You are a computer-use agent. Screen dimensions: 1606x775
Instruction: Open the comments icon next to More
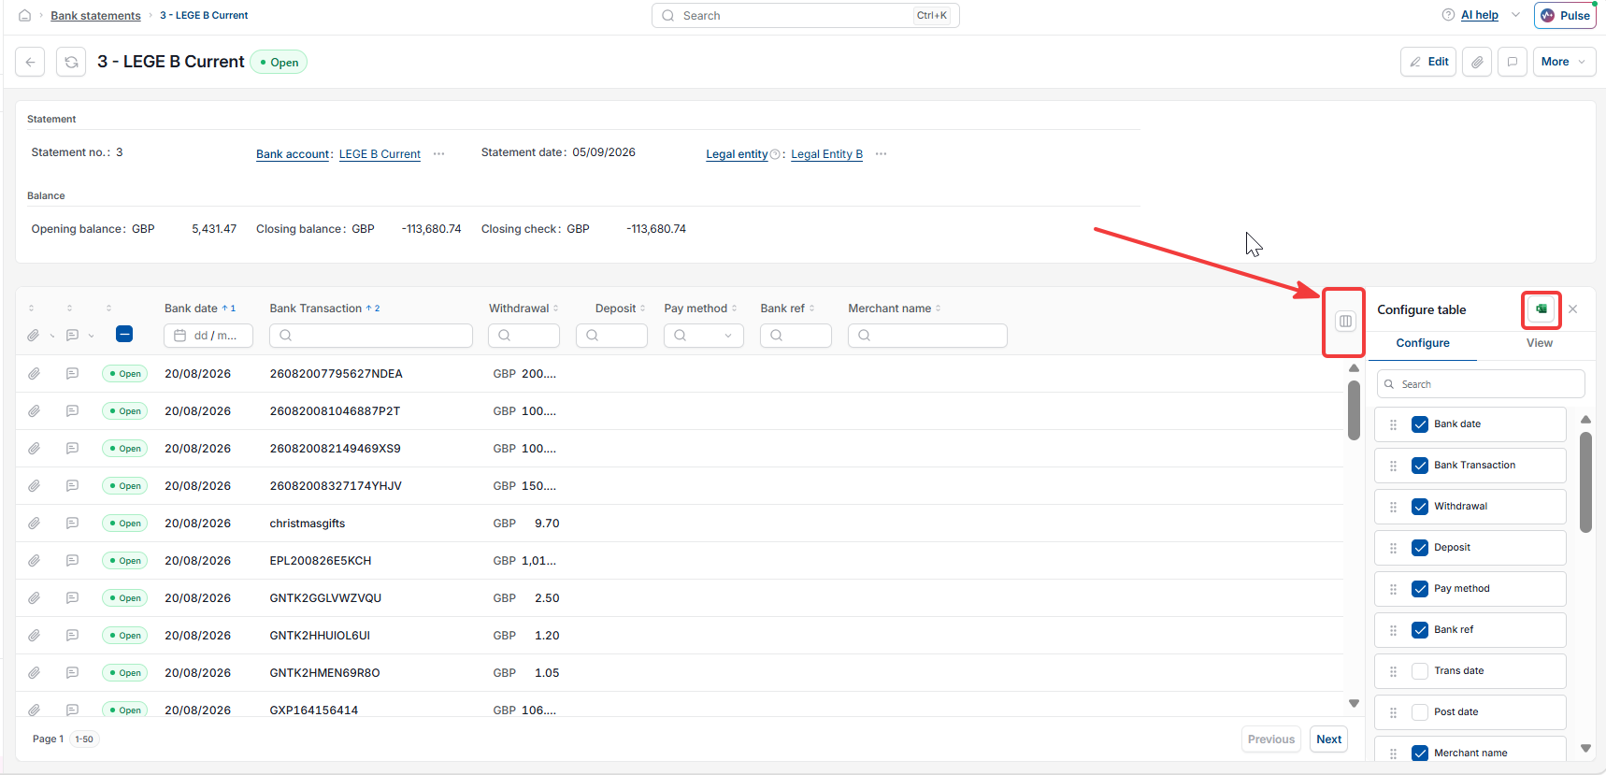tap(1513, 62)
